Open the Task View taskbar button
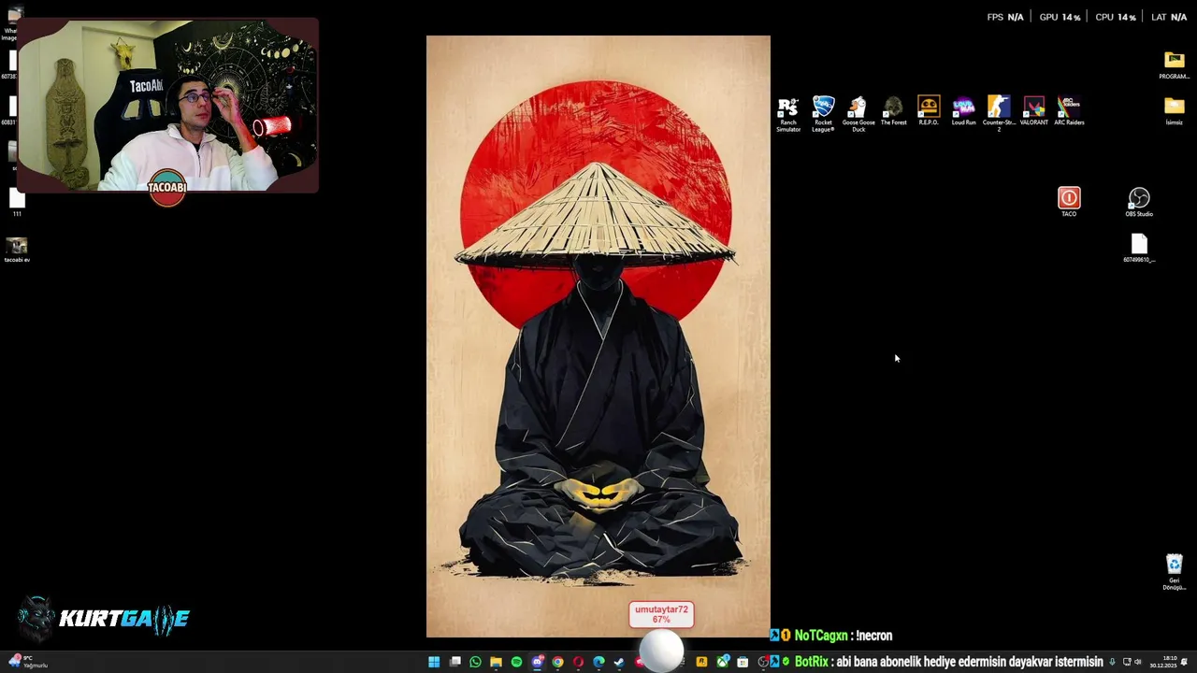The image size is (1197, 673). coord(454,662)
